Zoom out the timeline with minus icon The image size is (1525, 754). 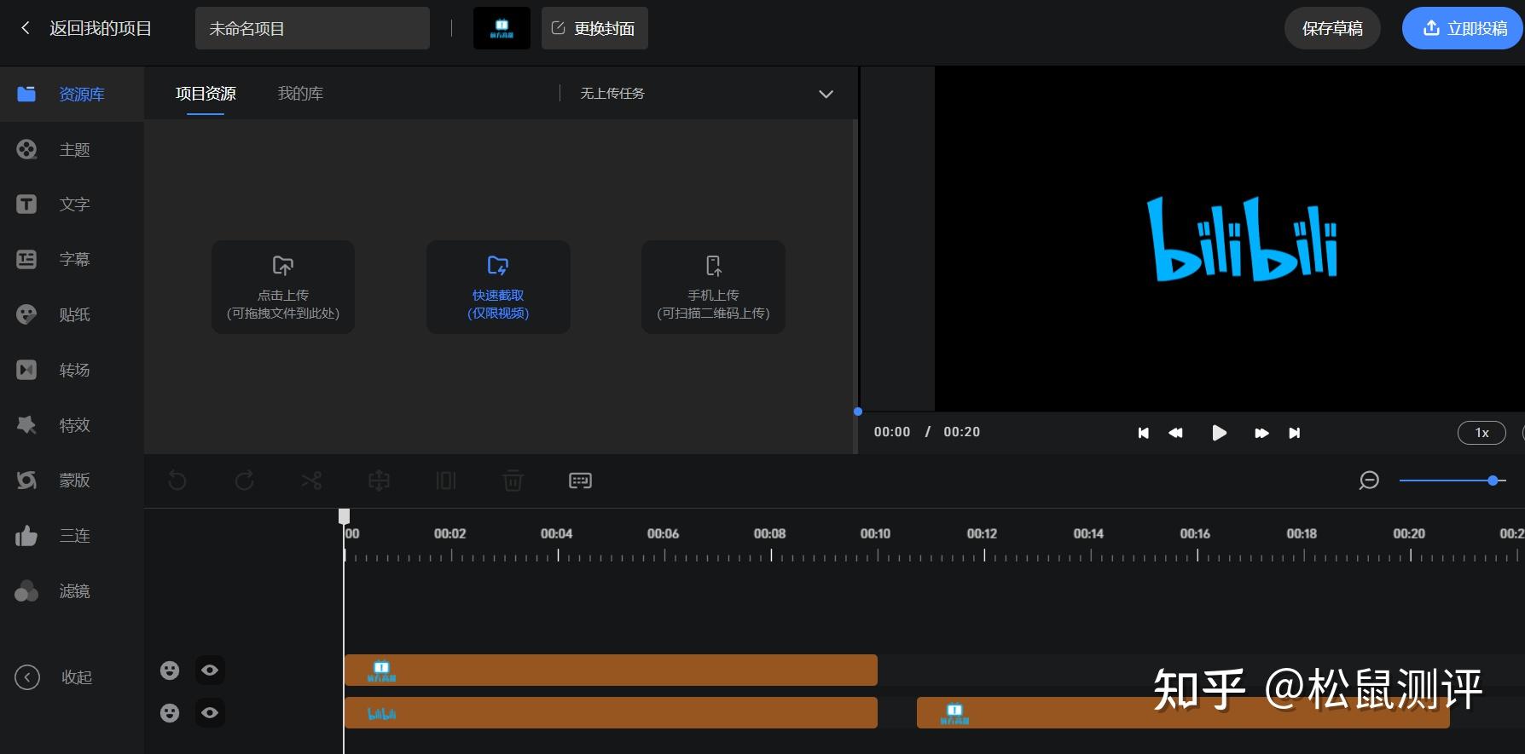pos(1369,481)
